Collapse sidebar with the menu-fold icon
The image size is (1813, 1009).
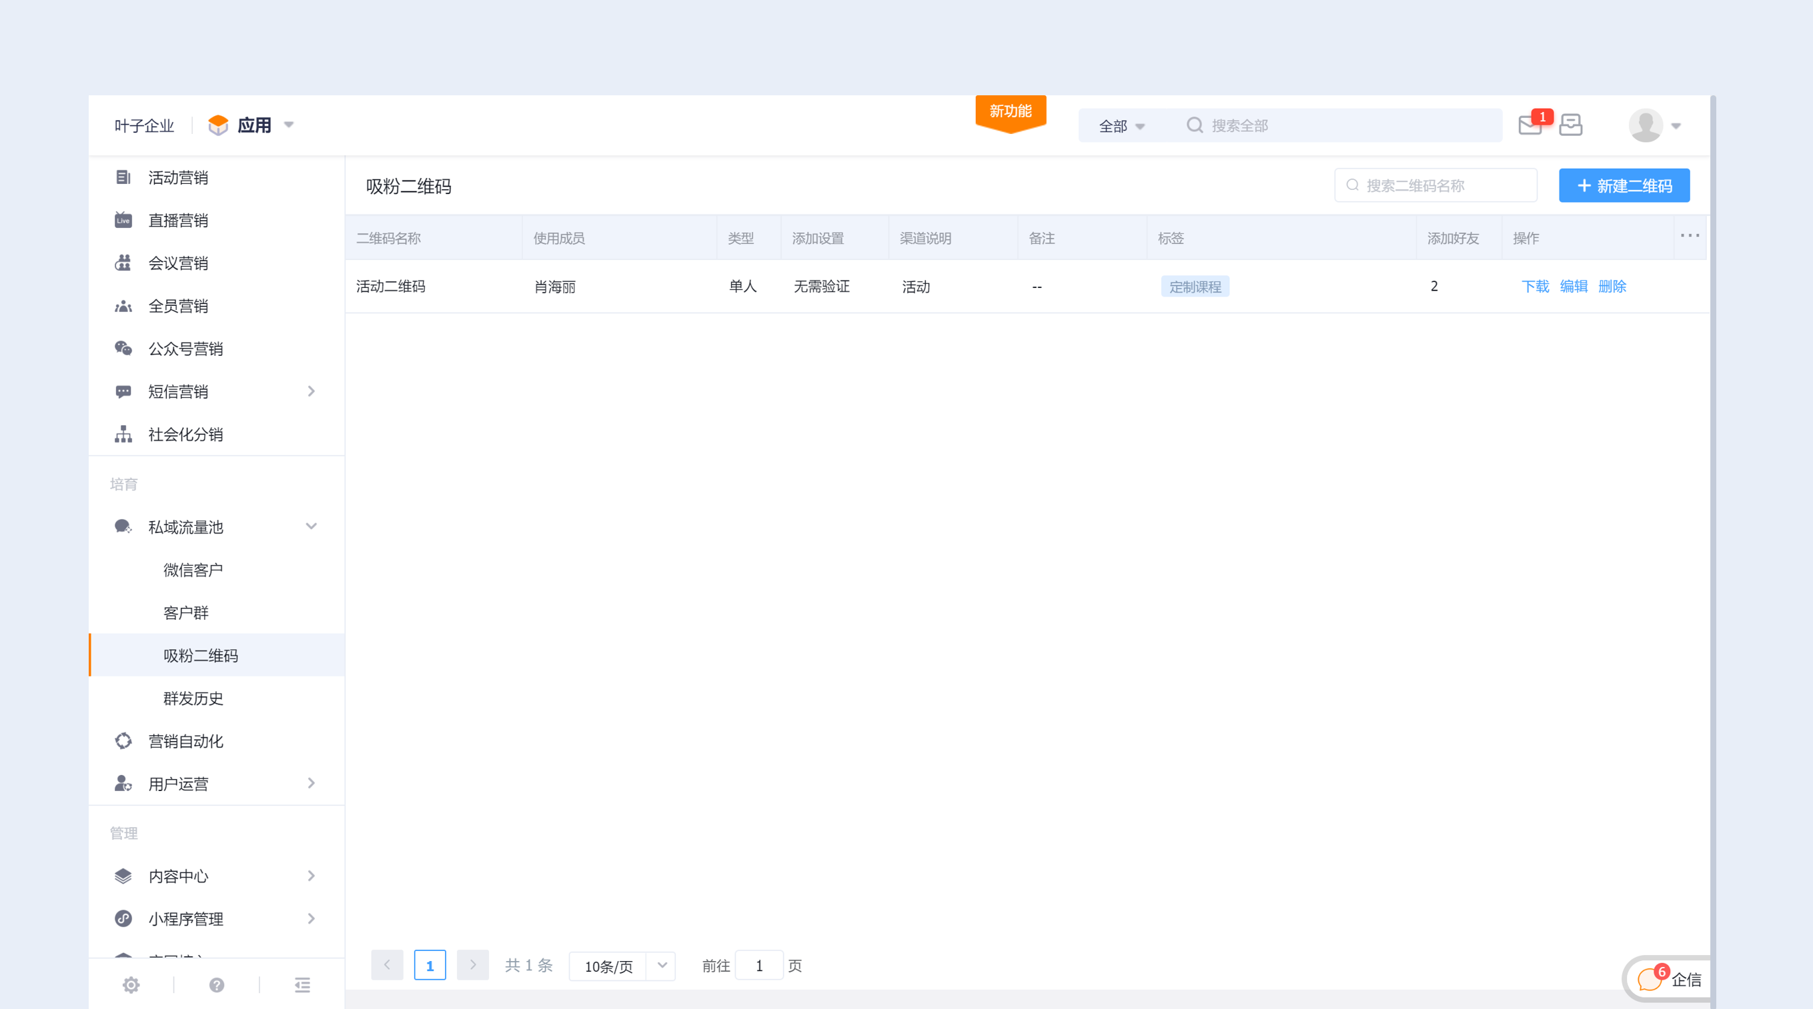tap(303, 985)
